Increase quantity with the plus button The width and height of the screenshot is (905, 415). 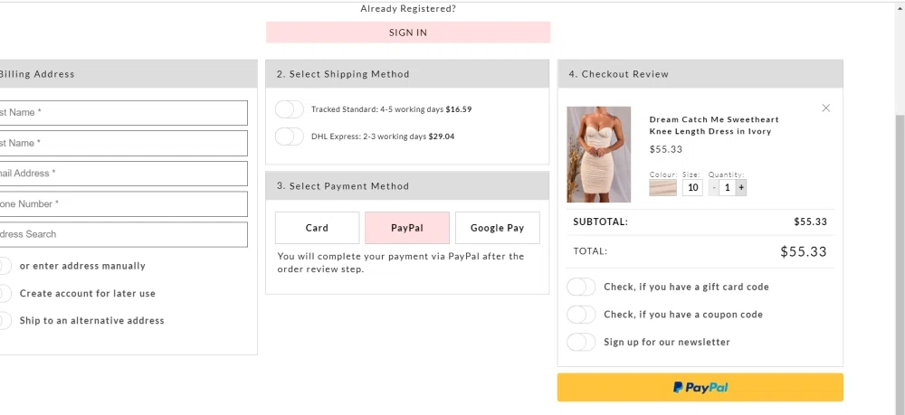click(741, 188)
